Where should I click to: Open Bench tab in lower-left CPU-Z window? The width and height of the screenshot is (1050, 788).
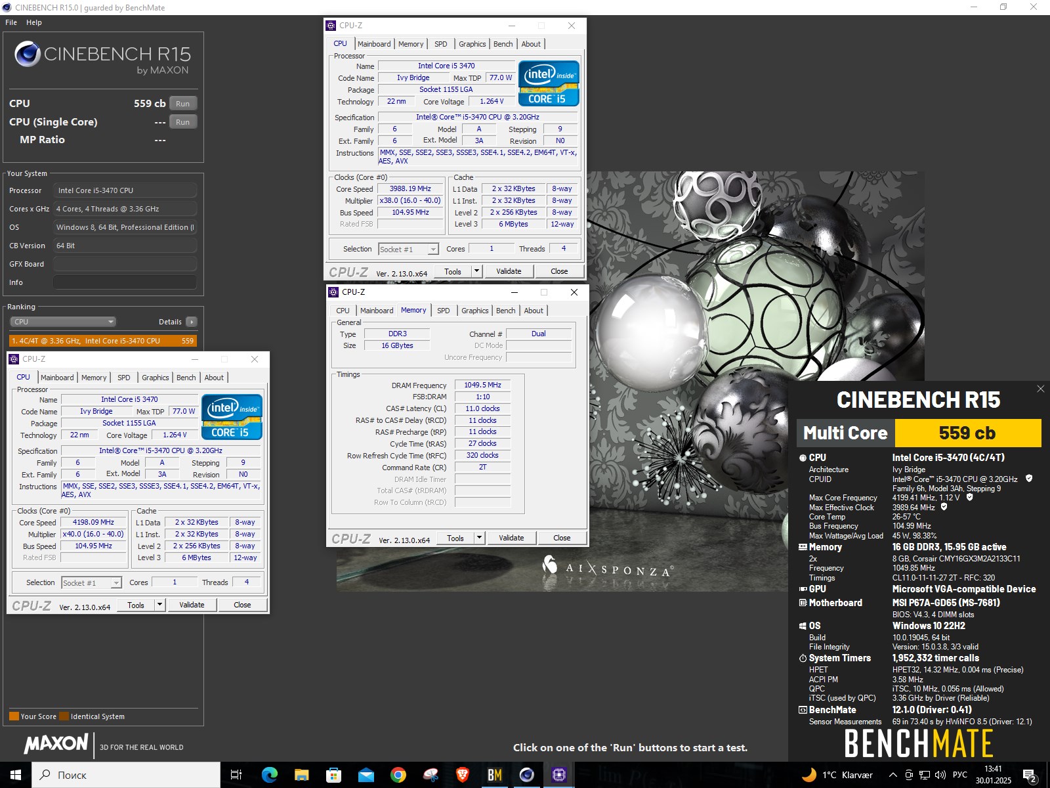coord(186,378)
